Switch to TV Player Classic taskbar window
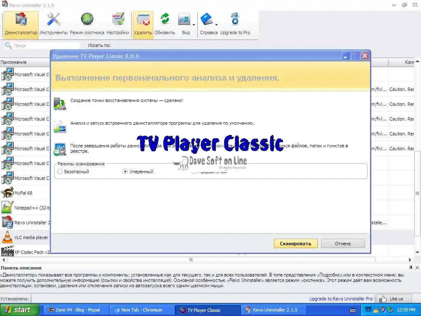 pyautogui.click(x=207, y=310)
